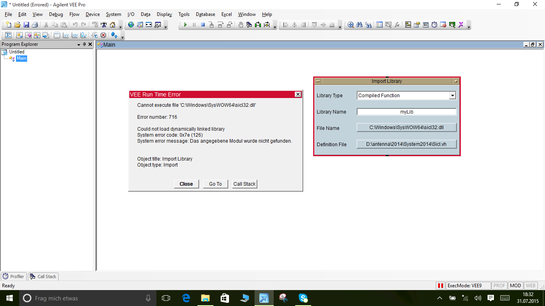The height and width of the screenshot is (306, 545).
Task: Click the home icon in the toolbar
Action: 113,25
